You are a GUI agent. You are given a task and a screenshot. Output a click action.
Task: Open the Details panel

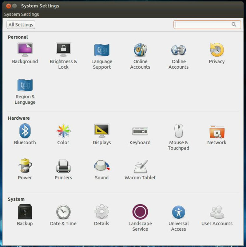pos(102,215)
